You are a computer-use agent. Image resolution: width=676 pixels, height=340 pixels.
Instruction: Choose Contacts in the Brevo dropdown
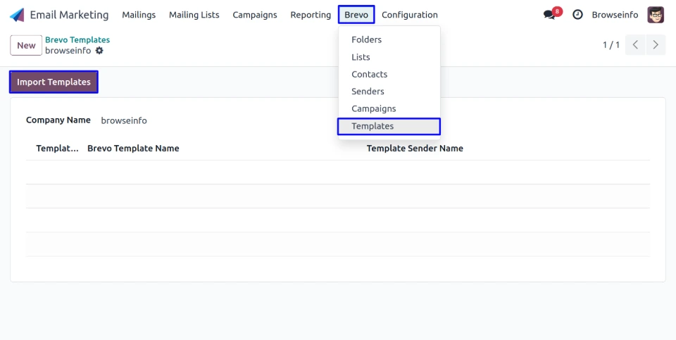click(x=369, y=75)
